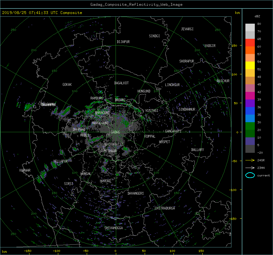The width and height of the screenshot is (273, 255).
Task: Click the NARAGUND city label
Action: [x=103, y=112]
